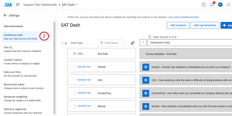232x116 pixels.
Task: Open the notifications bell
Action: click(212, 5)
